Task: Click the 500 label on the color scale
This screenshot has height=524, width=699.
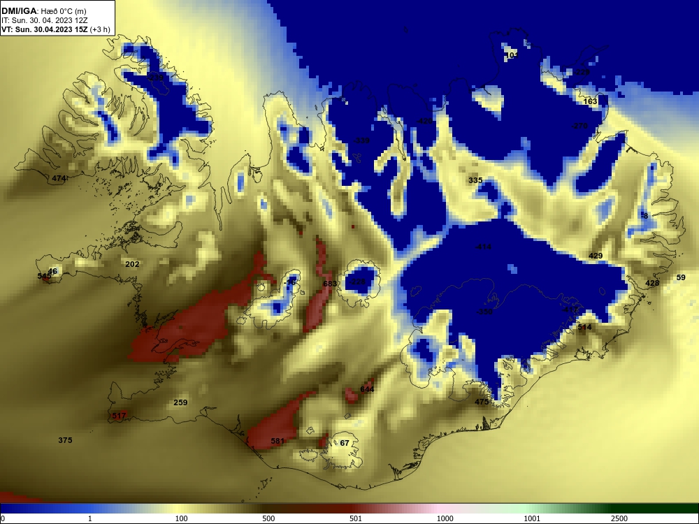Action: 268,518
